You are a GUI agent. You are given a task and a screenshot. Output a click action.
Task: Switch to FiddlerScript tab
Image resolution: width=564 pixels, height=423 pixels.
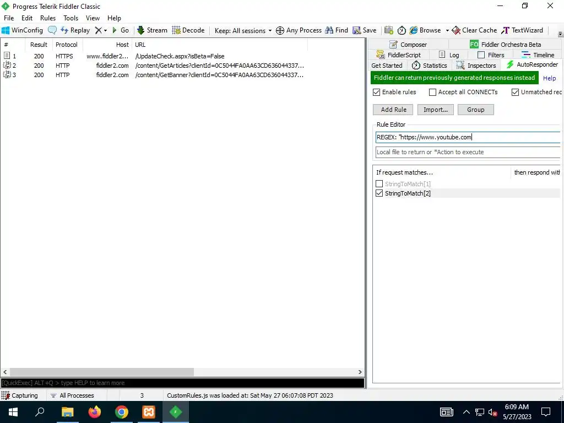point(399,55)
